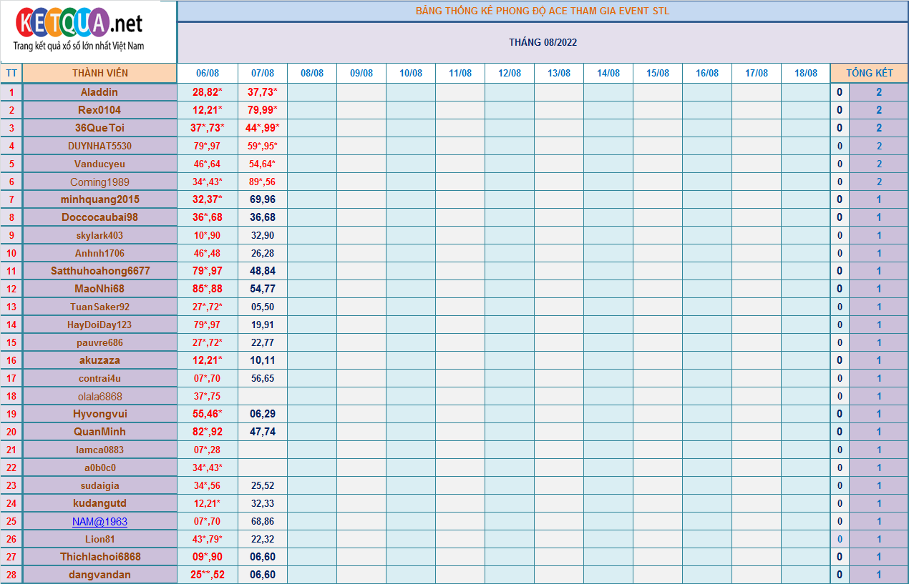Select the Aladdin member name cell
This screenshot has height=584, width=909.
(x=99, y=92)
